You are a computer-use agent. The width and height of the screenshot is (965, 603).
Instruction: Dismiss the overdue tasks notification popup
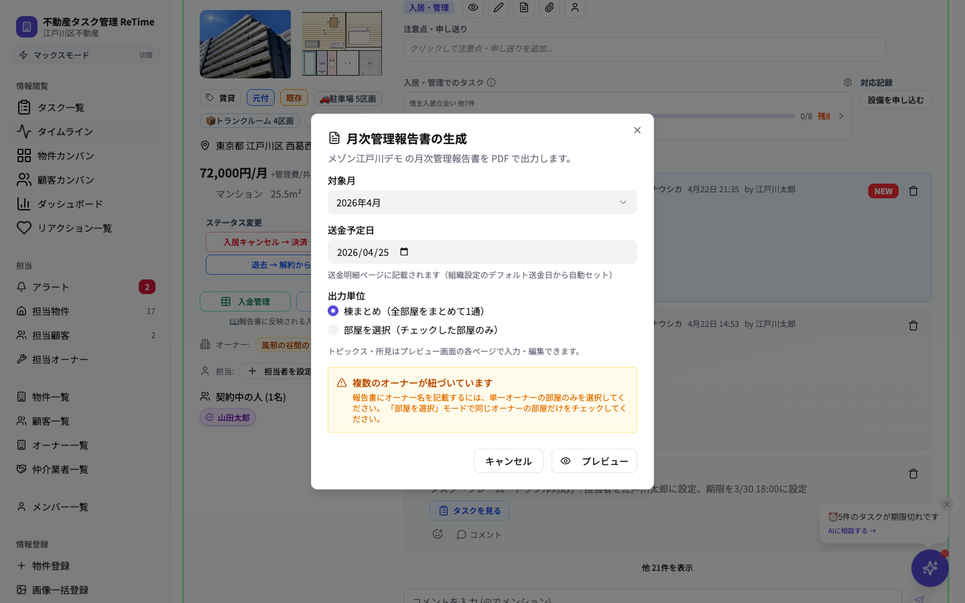coord(947,505)
